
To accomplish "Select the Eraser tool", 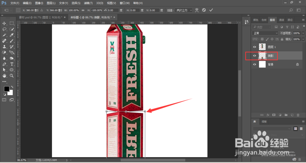I will click(x=4, y=53).
